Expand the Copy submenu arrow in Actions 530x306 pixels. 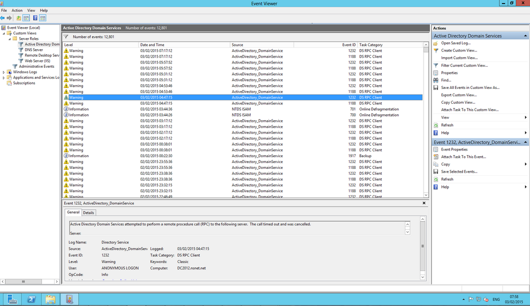[526, 164]
